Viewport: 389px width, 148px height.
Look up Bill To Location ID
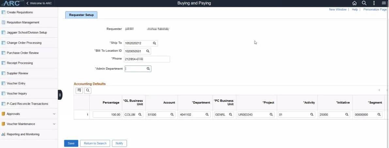(148, 51)
